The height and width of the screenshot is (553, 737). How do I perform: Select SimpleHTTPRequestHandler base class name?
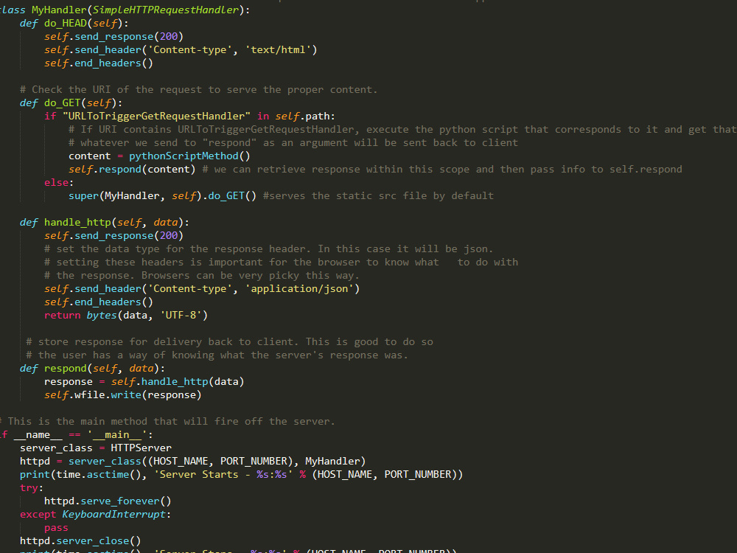point(166,10)
